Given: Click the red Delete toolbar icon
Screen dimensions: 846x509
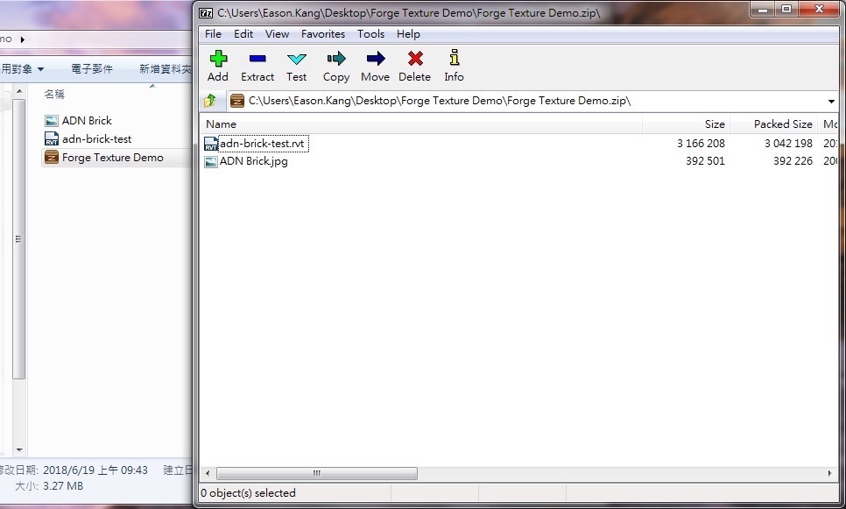Looking at the screenshot, I should (415, 59).
